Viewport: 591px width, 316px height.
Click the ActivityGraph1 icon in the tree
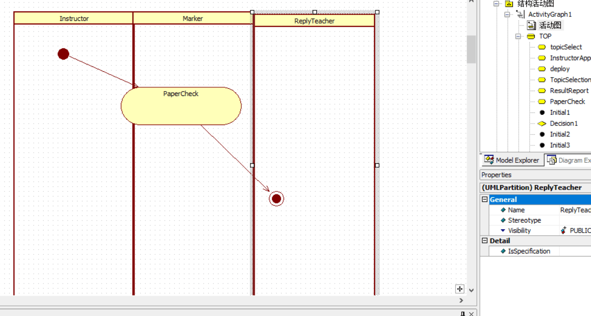(x=520, y=15)
